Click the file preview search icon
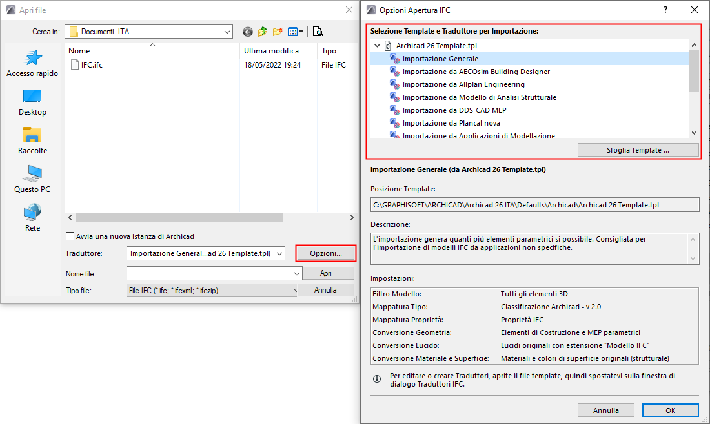This screenshot has height=424, width=710. click(x=318, y=32)
